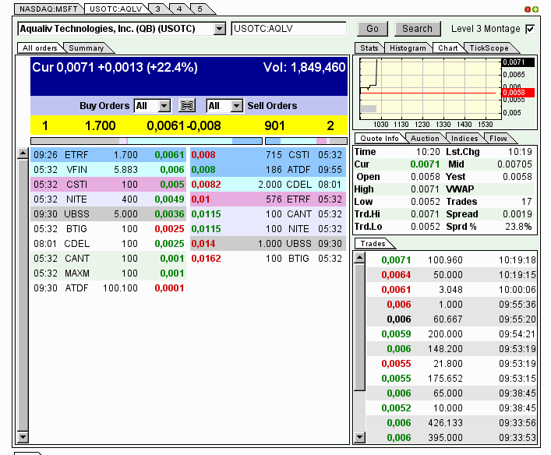Select the ATDF buy order of 100.100 shares
The image size is (551, 455).
[x=108, y=288]
